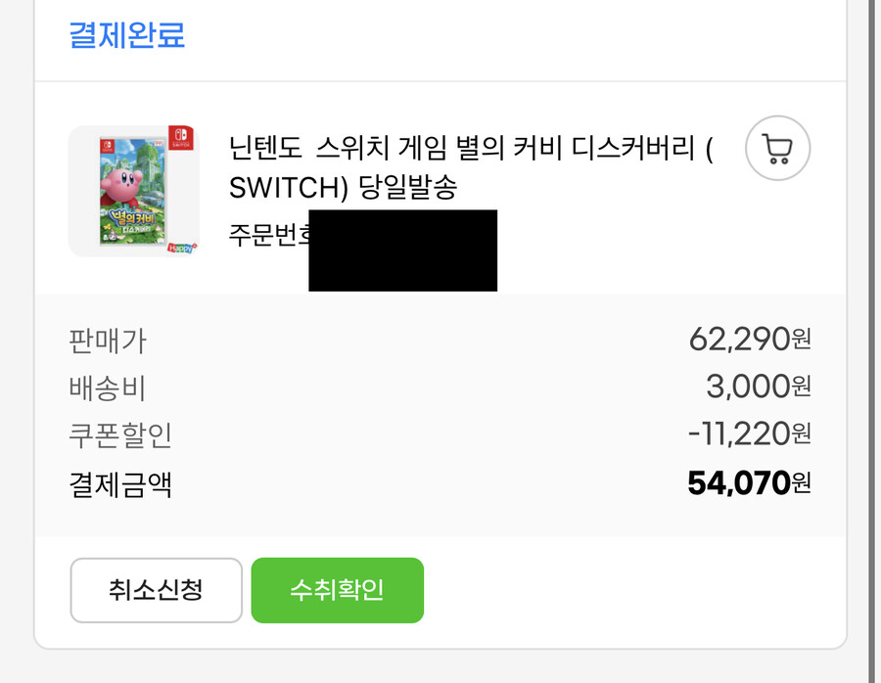Click the Happy badge on the product image
The image size is (881, 683).
[x=182, y=248]
